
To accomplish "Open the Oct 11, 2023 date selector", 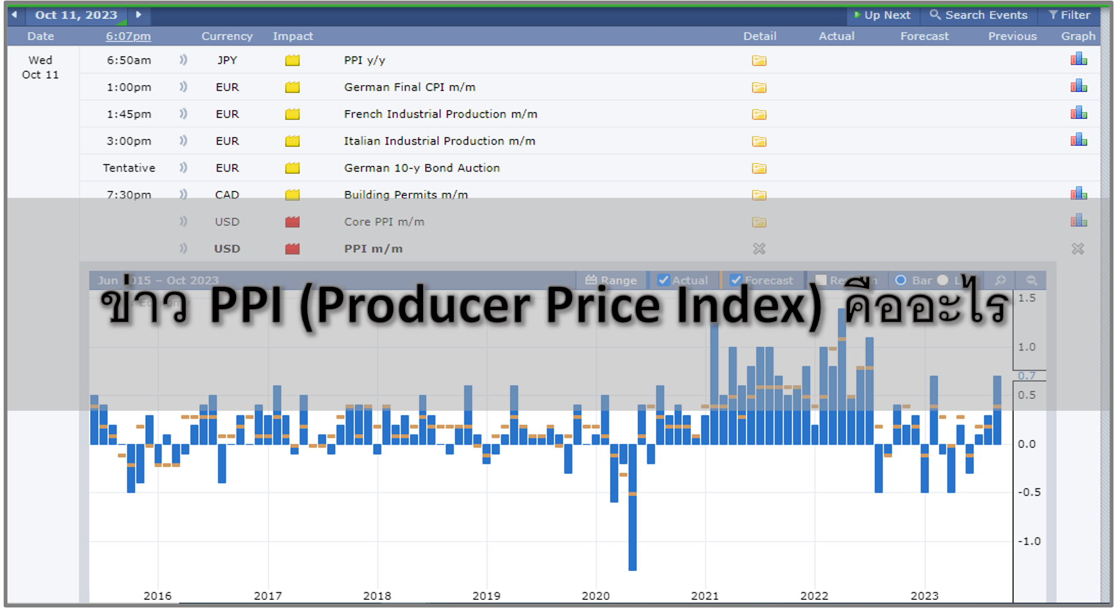I will click(76, 14).
